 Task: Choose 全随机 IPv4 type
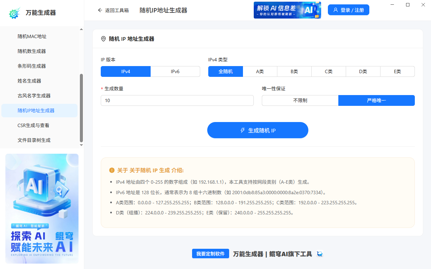point(225,71)
